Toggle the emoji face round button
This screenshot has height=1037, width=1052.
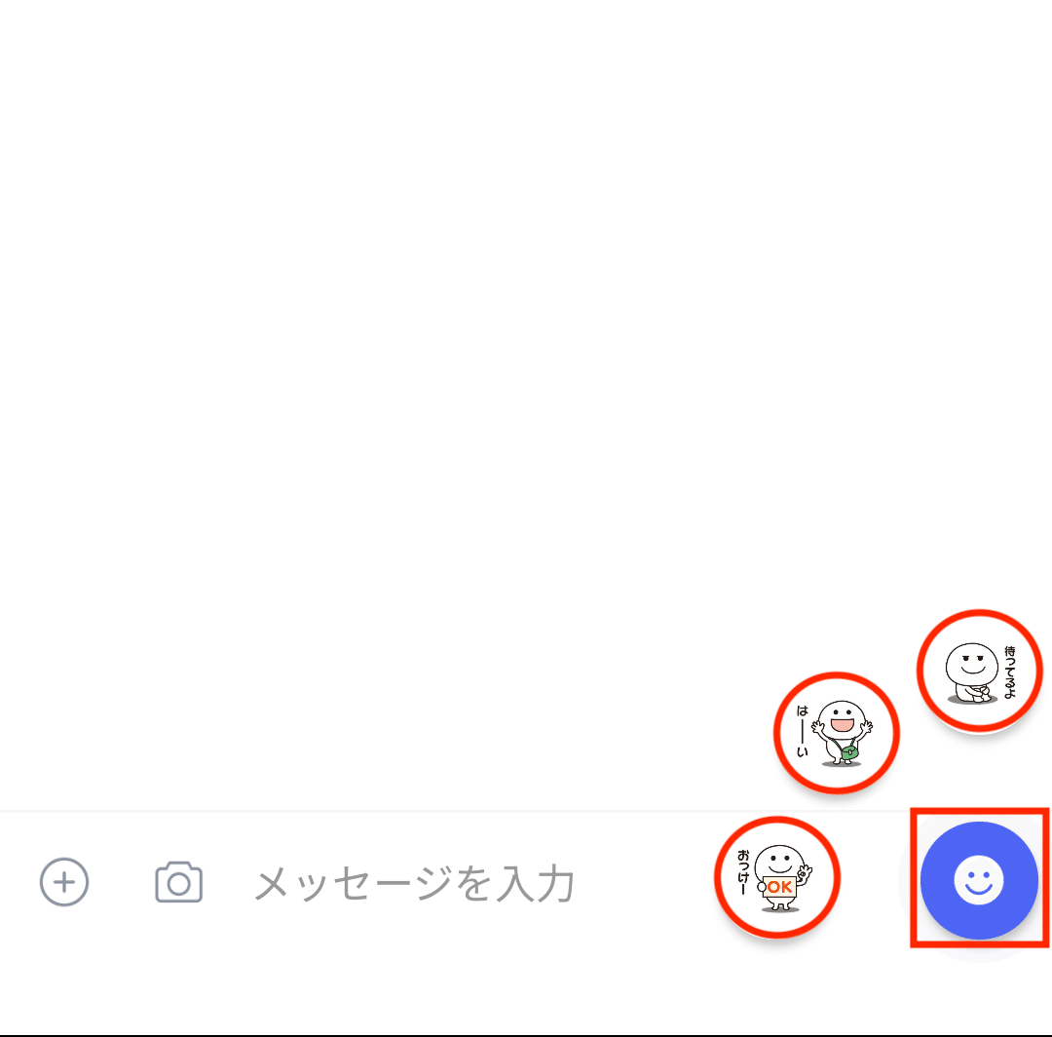[x=979, y=880]
